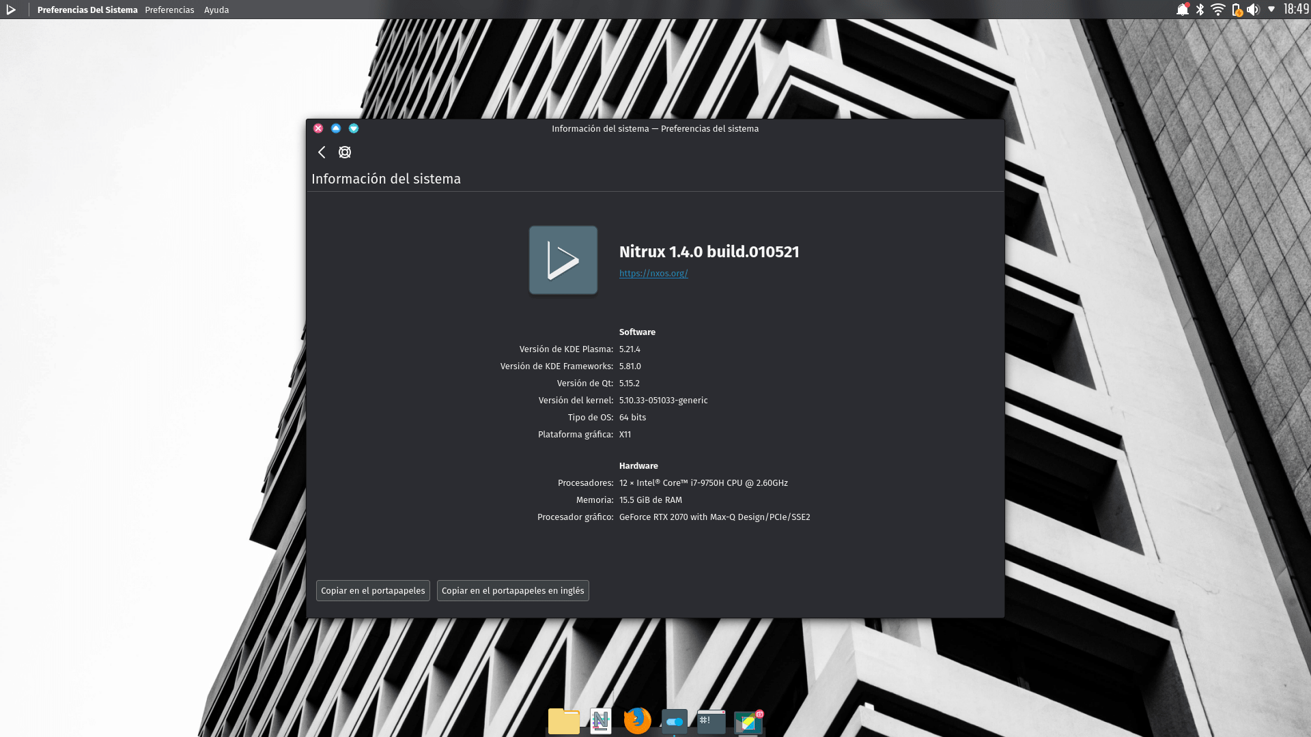1311x737 pixels.
Task: Open the Nota text editor dock icon
Action: point(601,721)
